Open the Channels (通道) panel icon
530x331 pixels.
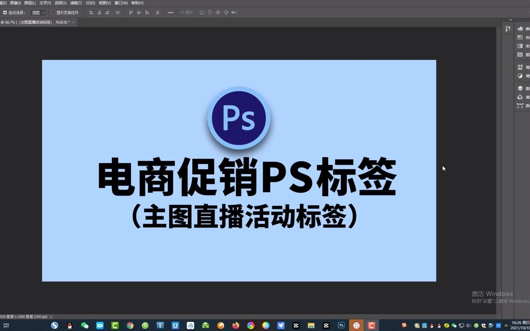(520, 97)
